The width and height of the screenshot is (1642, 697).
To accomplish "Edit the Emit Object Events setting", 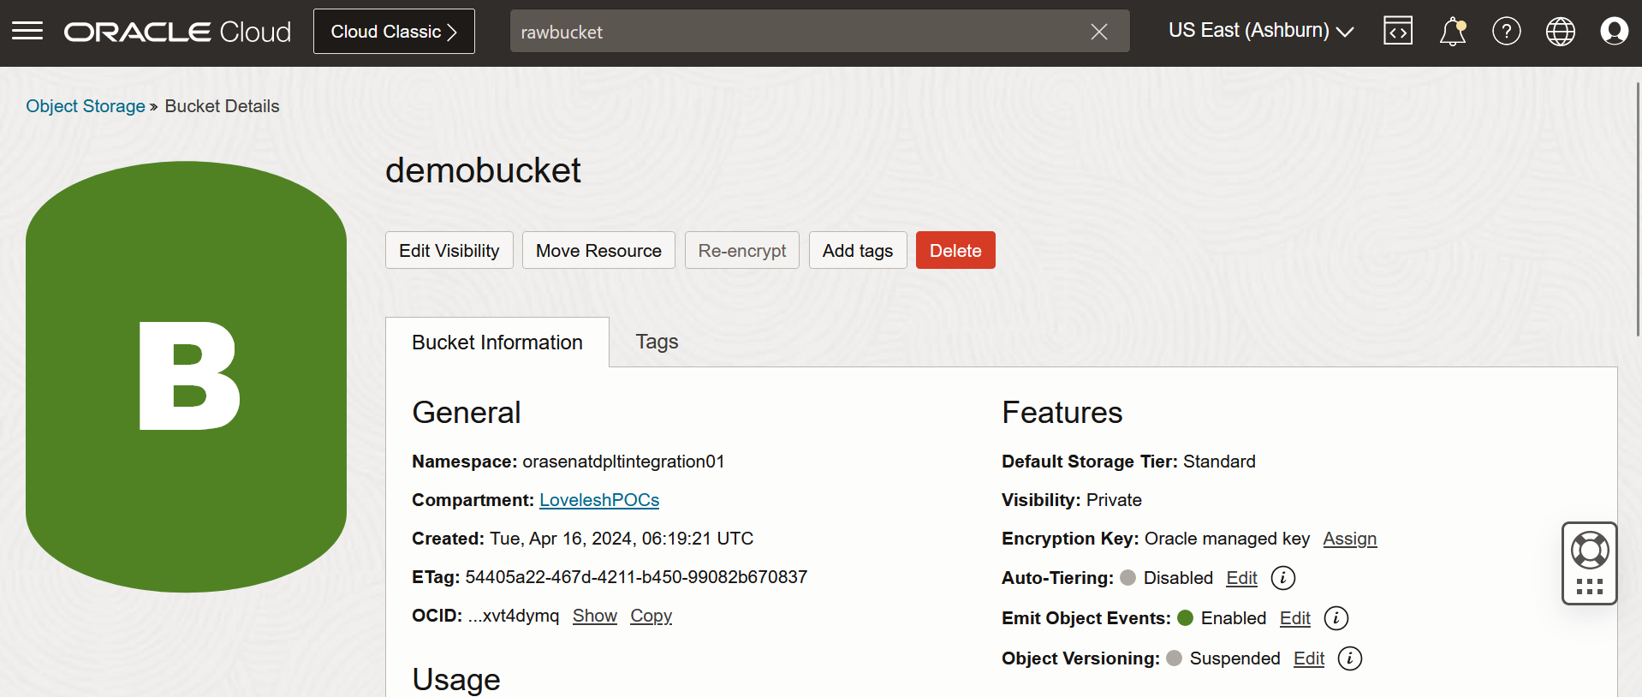I will 1295,618.
